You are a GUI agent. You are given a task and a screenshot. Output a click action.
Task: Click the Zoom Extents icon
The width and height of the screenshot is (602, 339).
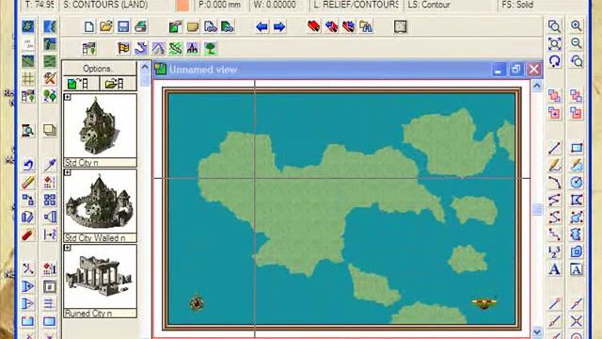tap(554, 43)
